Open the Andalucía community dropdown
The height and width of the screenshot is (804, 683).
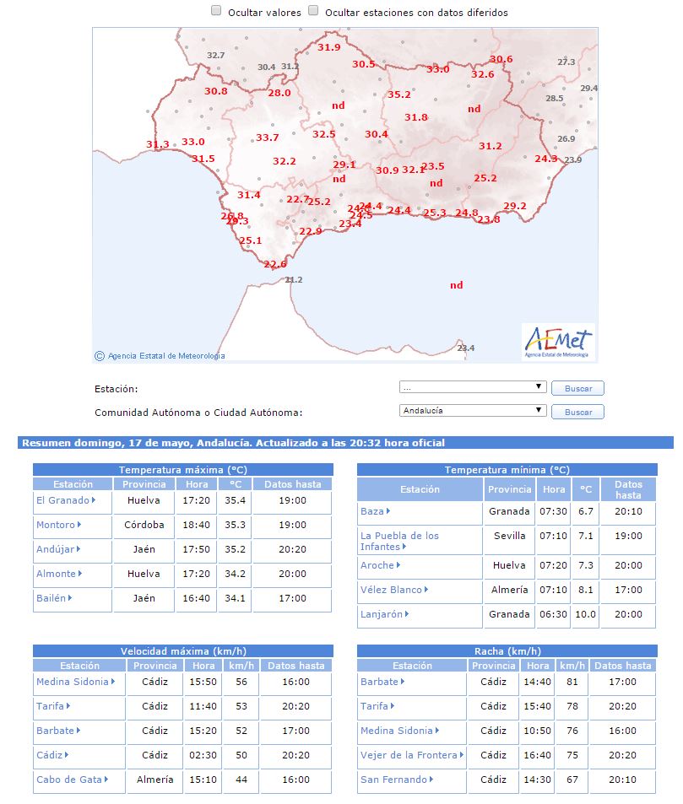pyautogui.click(x=473, y=411)
